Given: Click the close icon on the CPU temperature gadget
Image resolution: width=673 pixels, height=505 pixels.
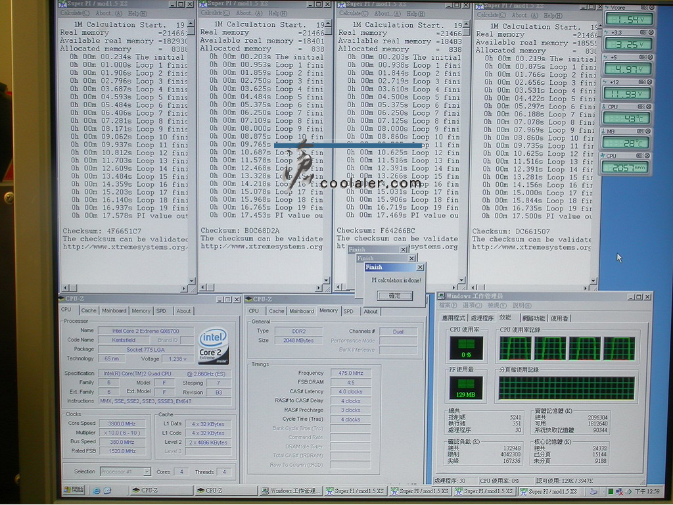Looking at the screenshot, I should tap(649, 107).
